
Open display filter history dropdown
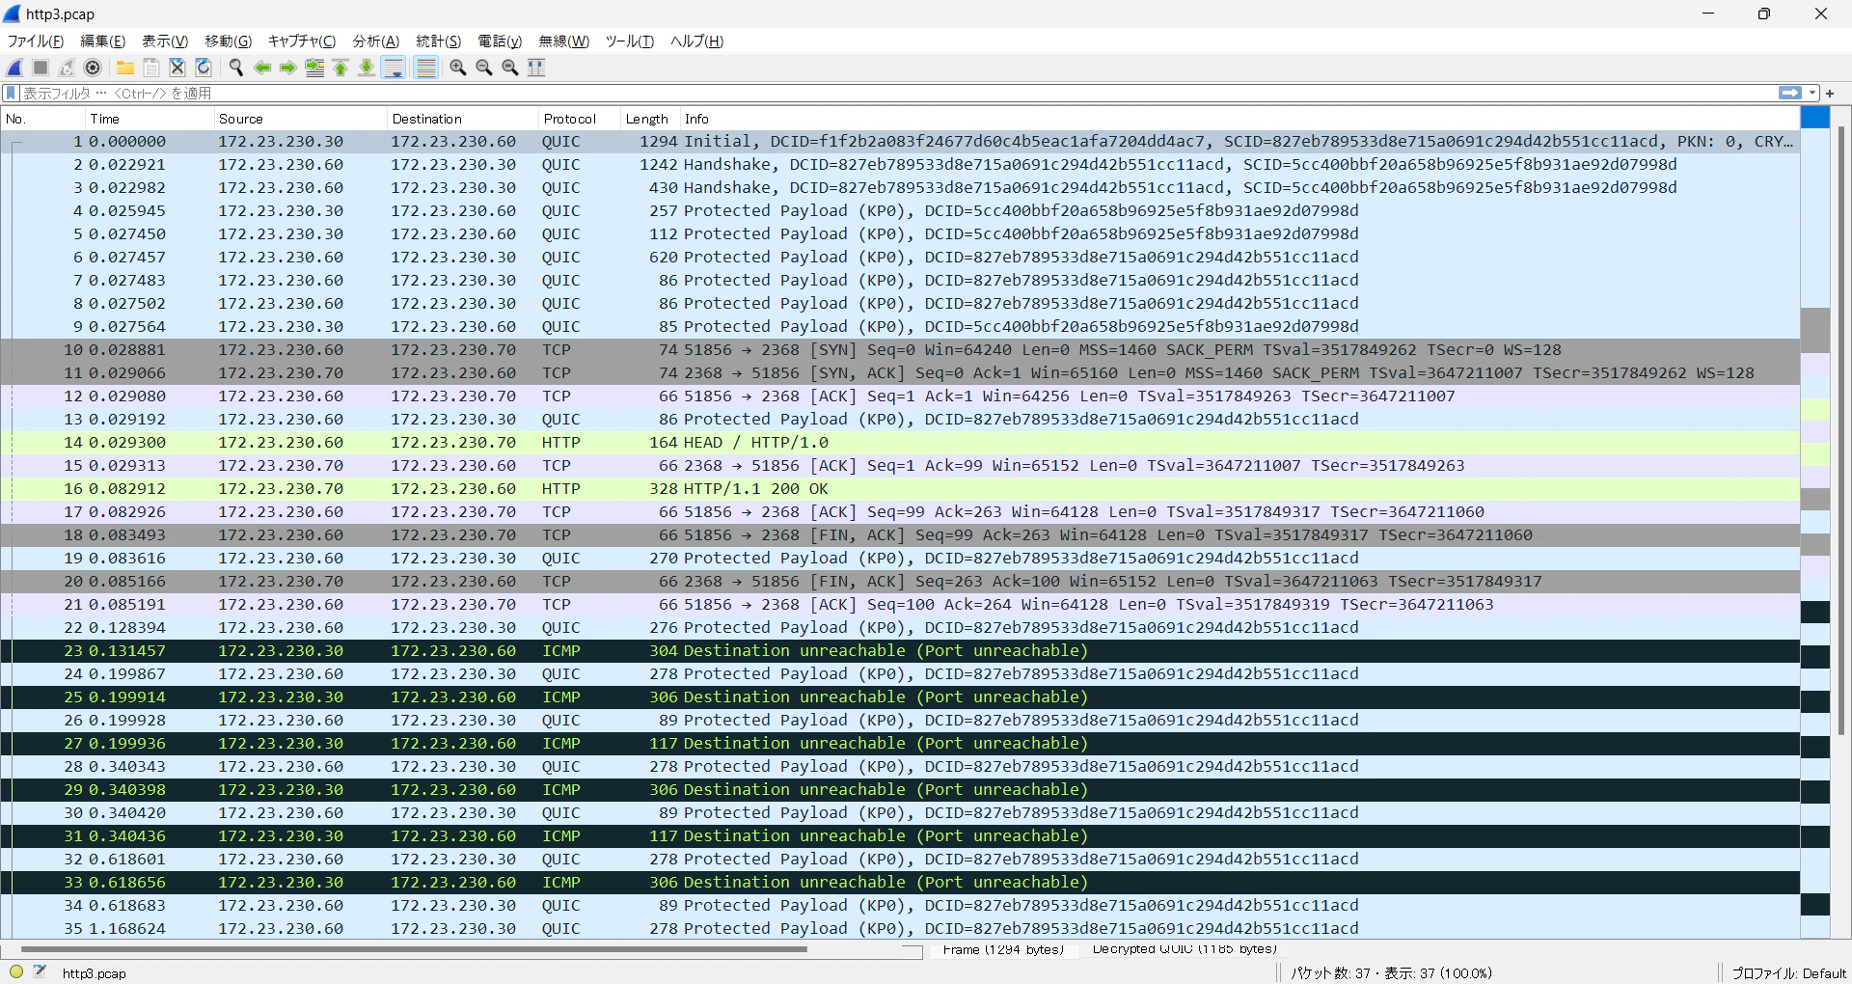click(1813, 94)
